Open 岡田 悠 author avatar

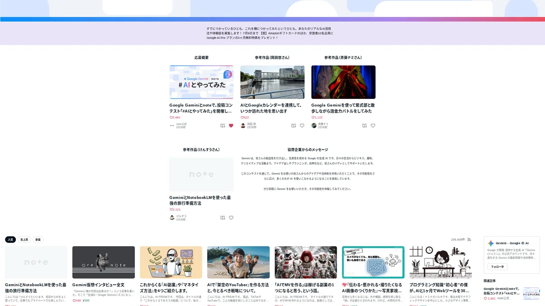click(x=243, y=126)
